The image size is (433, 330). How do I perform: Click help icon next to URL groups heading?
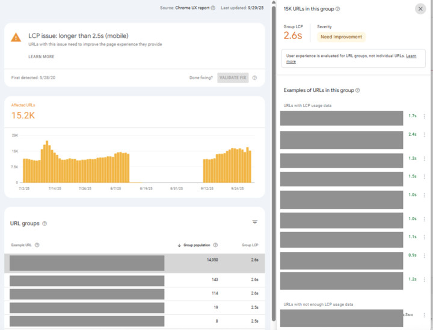pos(45,224)
